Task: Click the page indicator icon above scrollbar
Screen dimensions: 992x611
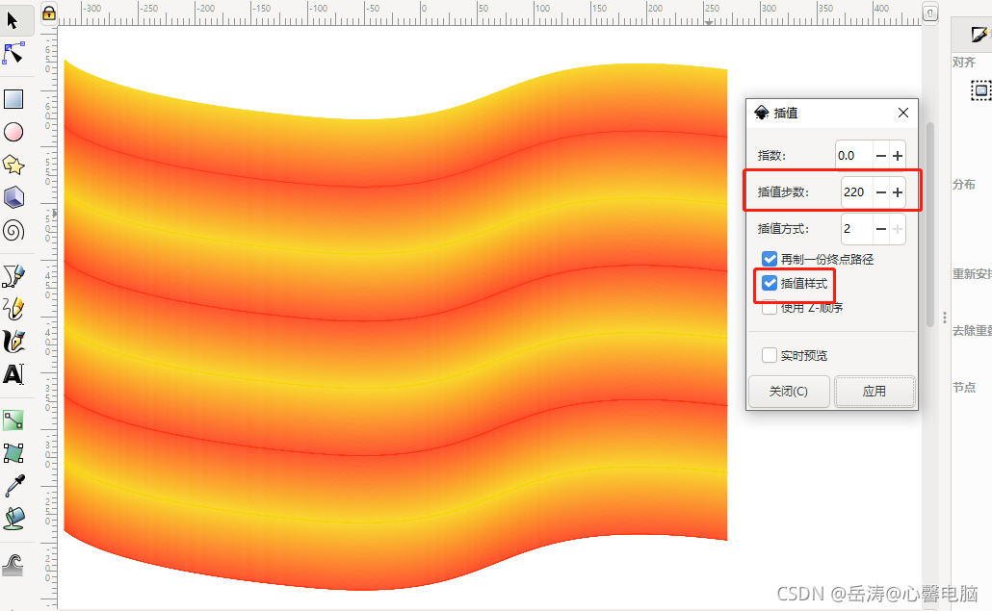Action: click(x=930, y=13)
